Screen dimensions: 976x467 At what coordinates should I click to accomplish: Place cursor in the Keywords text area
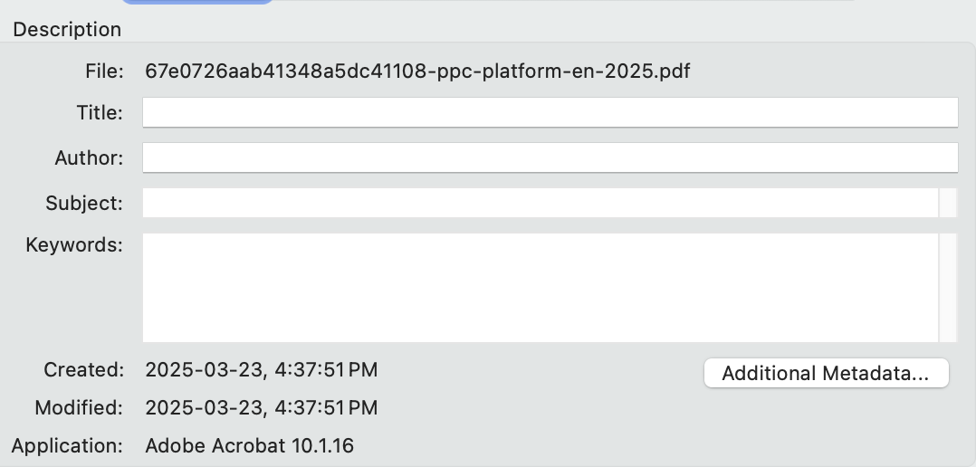[x=540, y=287]
